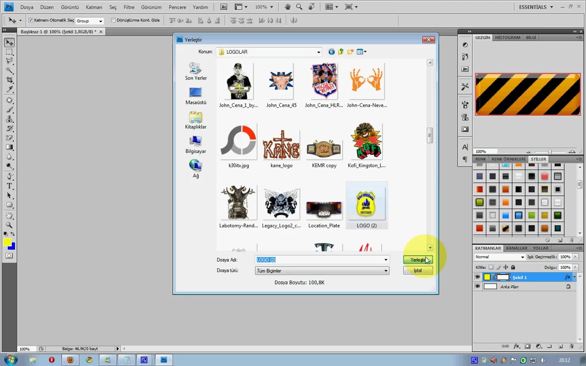Viewport: 586px width, 366px height.
Task: Switch to the KANALLAR tab
Action: (x=516, y=248)
